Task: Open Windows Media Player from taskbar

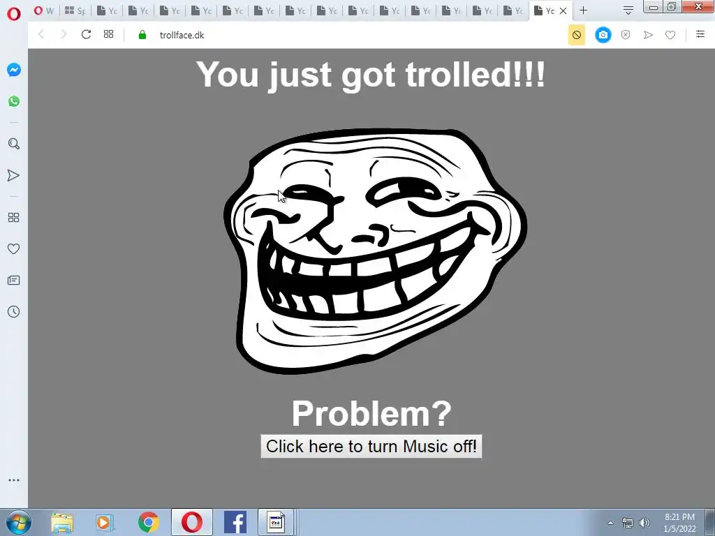Action: coord(105,522)
